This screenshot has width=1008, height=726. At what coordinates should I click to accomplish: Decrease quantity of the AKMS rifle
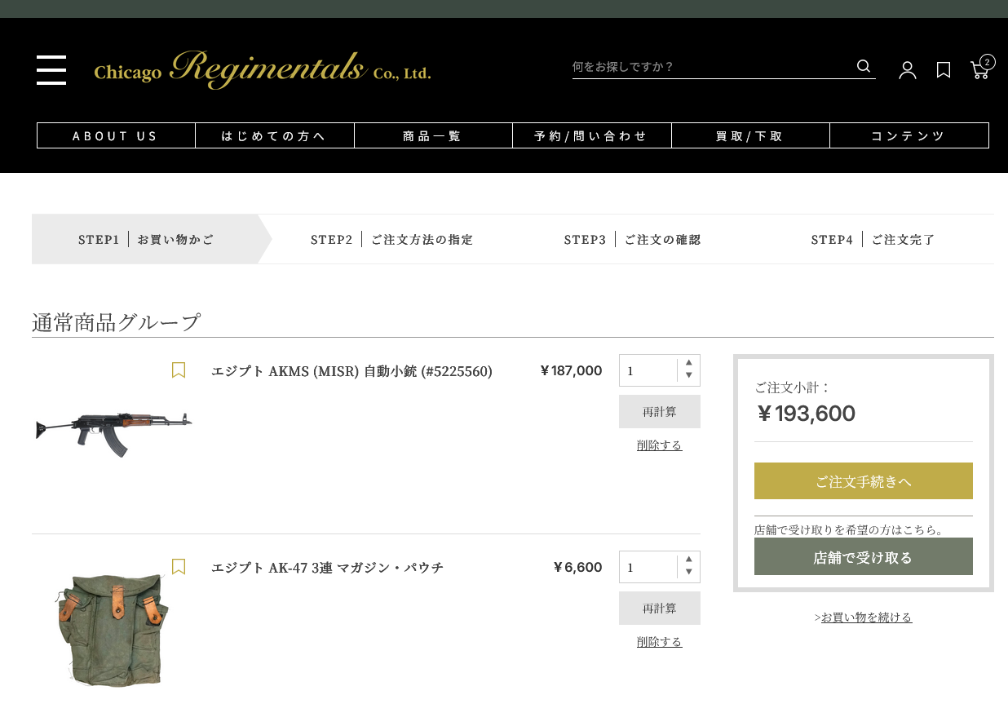tap(689, 376)
